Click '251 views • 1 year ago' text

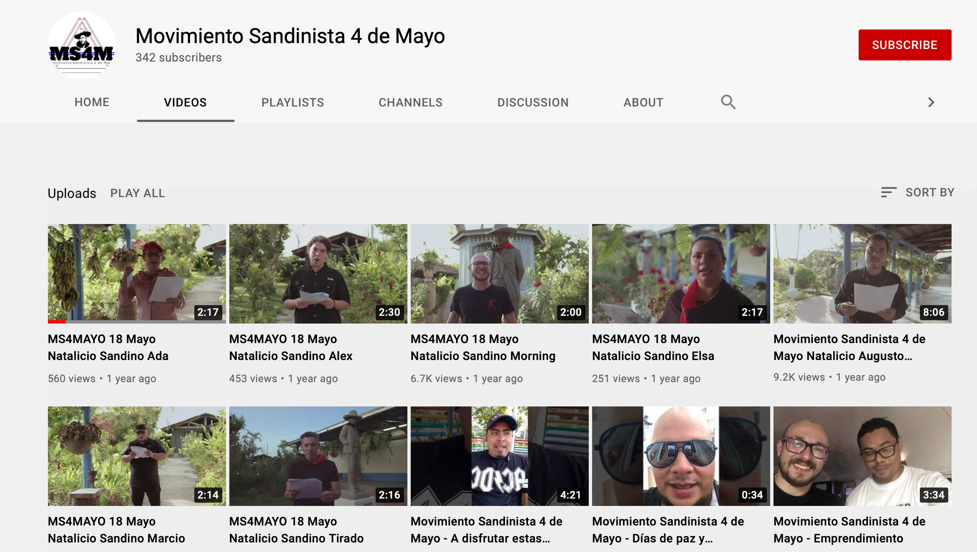tap(646, 378)
